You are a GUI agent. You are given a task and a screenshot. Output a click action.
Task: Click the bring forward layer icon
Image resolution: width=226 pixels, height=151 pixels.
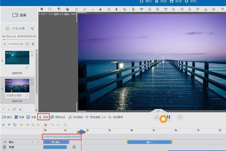[59, 9]
